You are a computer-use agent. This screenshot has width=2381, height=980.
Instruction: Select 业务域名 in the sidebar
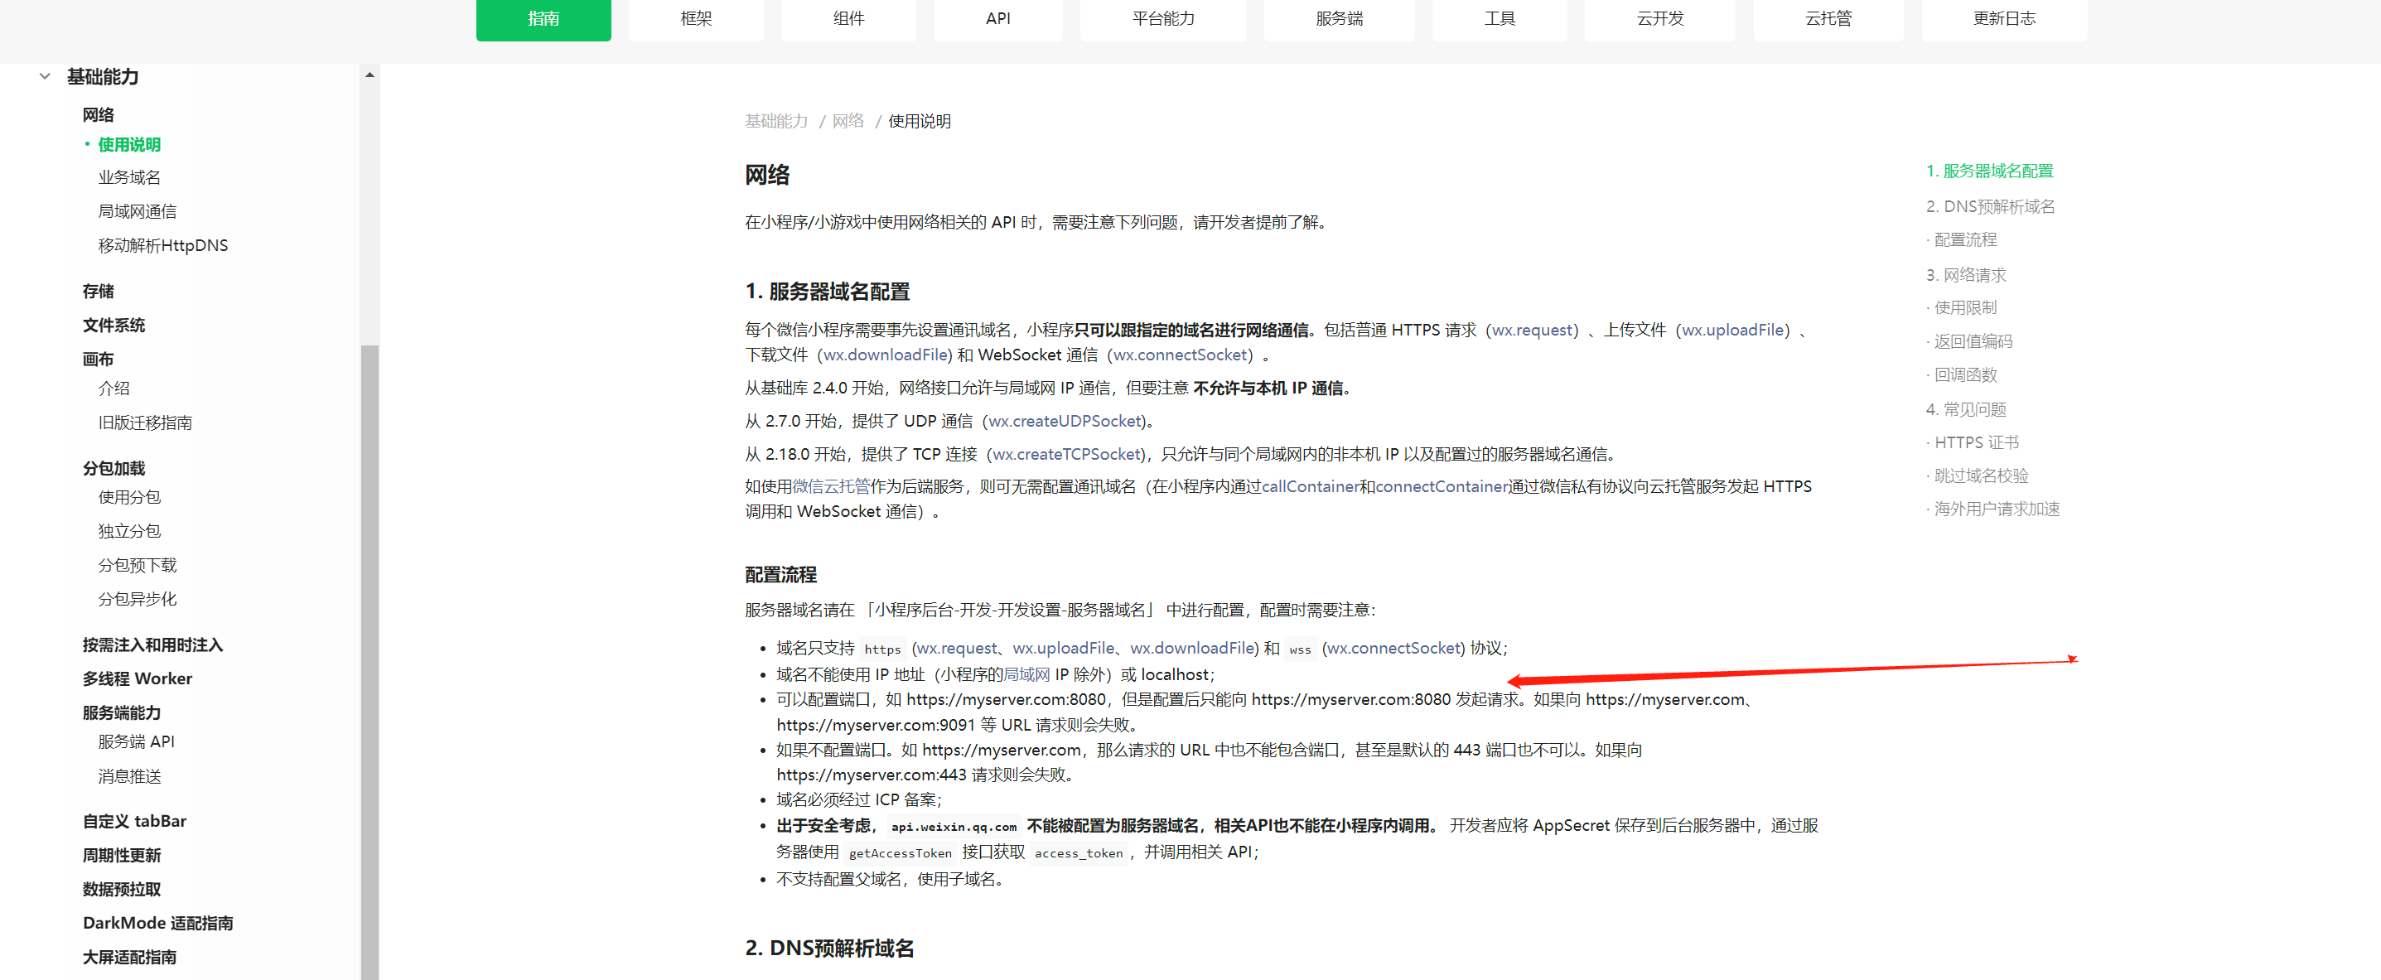point(129,177)
